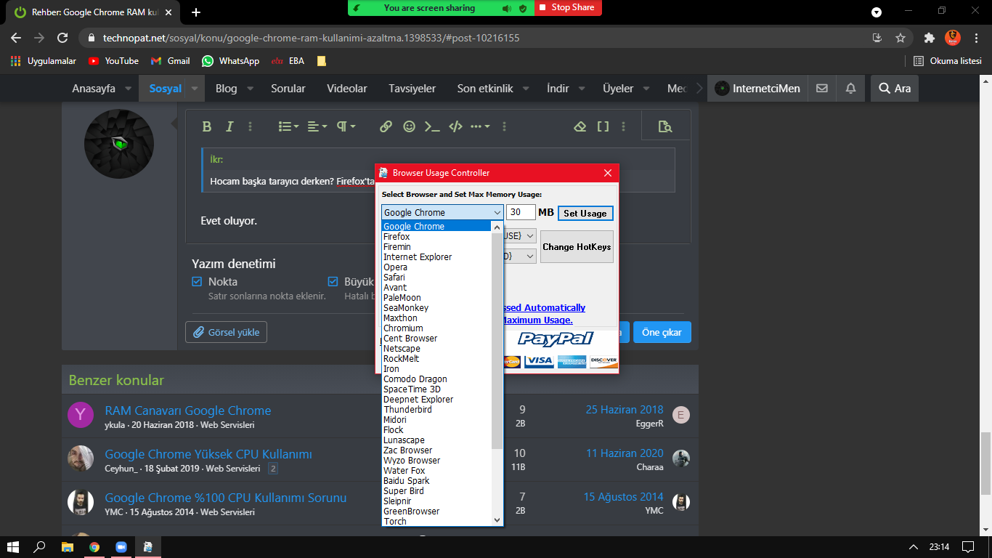Image resolution: width=992 pixels, height=558 pixels.
Task: Click the Windows Start button
Action: (x=12, y=546)
